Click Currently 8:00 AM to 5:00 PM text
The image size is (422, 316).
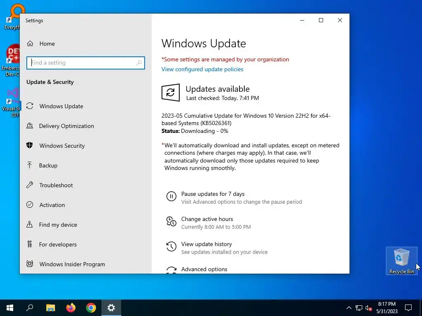[216, 227]
